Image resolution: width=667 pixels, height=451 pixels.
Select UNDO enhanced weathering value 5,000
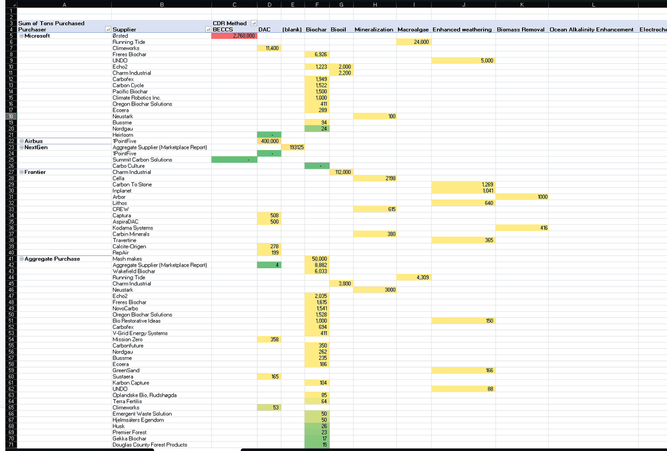point(462,61)
